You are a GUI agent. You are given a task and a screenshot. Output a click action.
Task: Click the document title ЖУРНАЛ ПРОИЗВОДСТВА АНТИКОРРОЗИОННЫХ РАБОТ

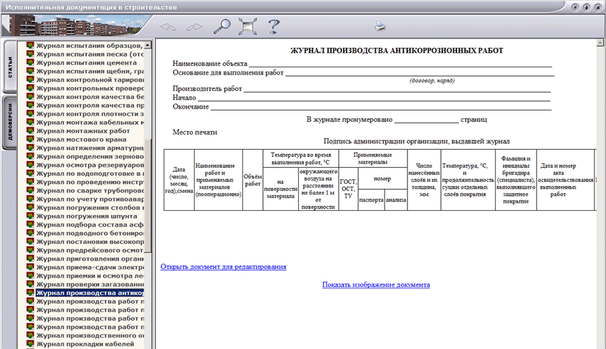[x=397, y=51]
